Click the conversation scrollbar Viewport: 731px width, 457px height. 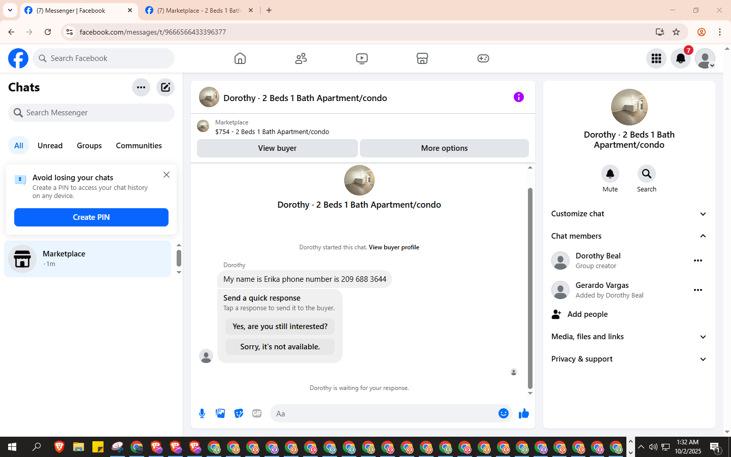530,288
